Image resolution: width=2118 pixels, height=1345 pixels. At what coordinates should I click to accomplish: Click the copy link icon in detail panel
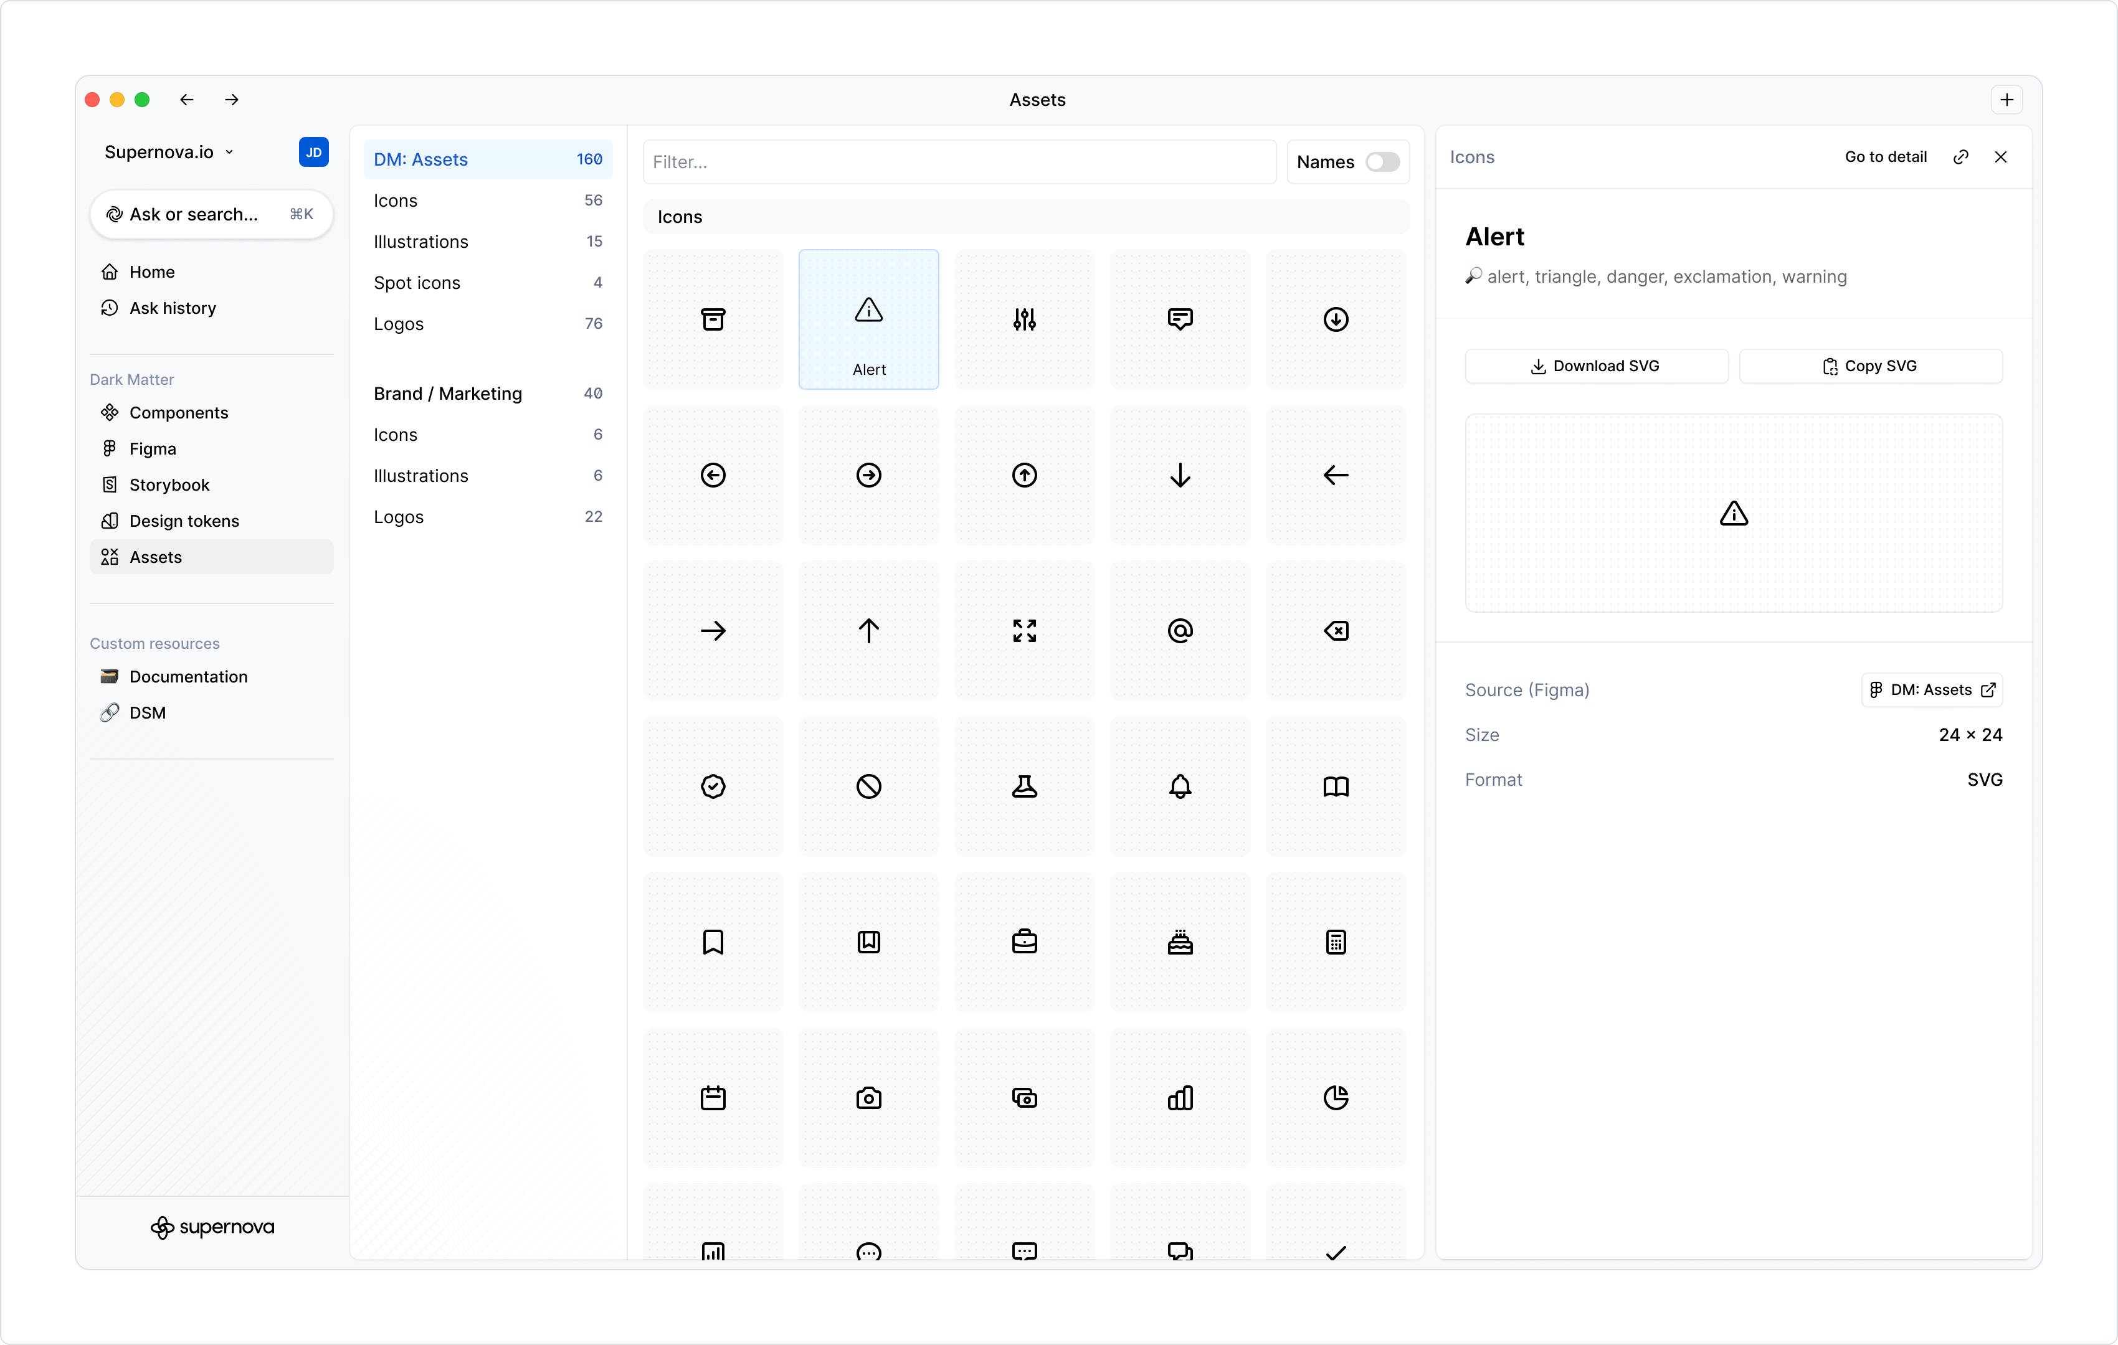tap(1960, 156)
